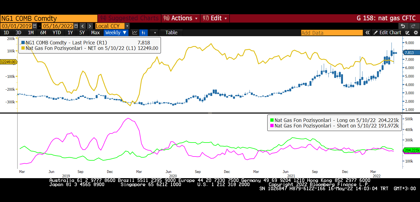The height and width of the screenshot is (202, 420).
Task: Click NG1 COMB Comdty - Last Price legend text
Action: [x=66, y=43]
